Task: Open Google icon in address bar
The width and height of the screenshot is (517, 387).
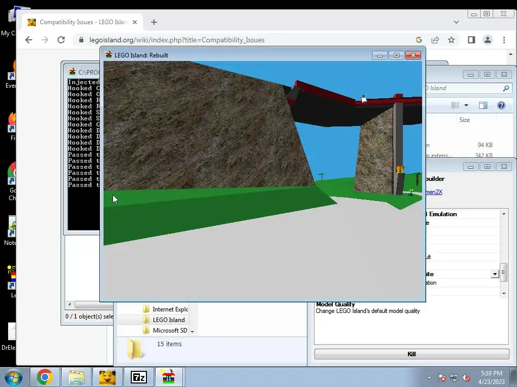Action: (419, 40)
